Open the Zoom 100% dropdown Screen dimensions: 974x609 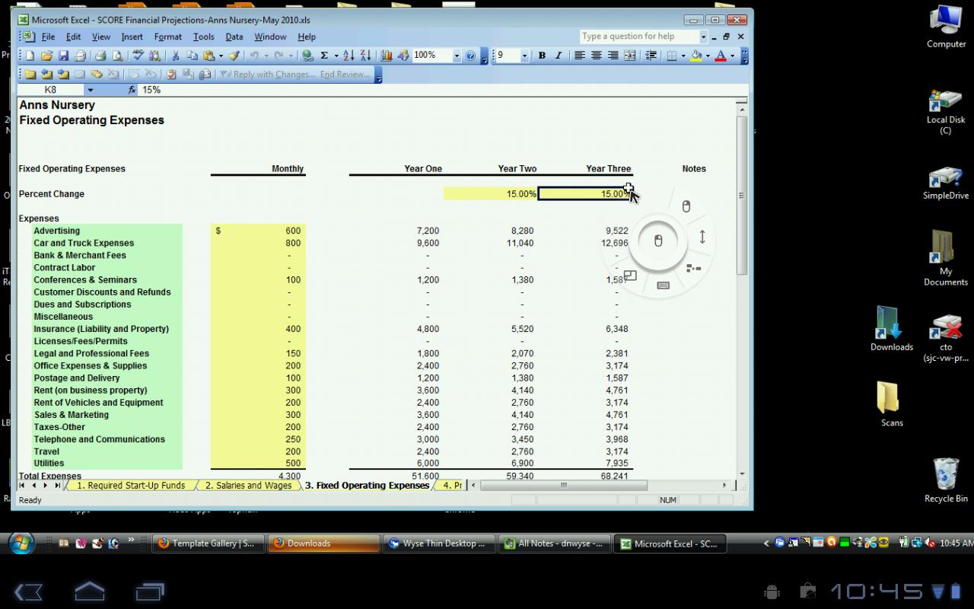[x=457, y=56]
